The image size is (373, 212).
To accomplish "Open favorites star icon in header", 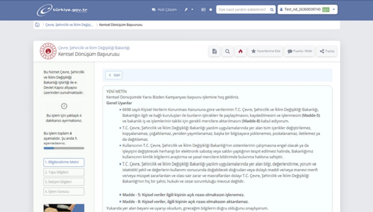I will (x=211, y=10).
